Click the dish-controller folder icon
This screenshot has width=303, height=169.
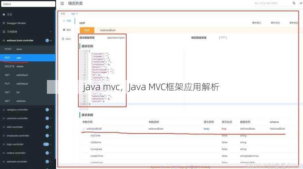click(4, 127)
